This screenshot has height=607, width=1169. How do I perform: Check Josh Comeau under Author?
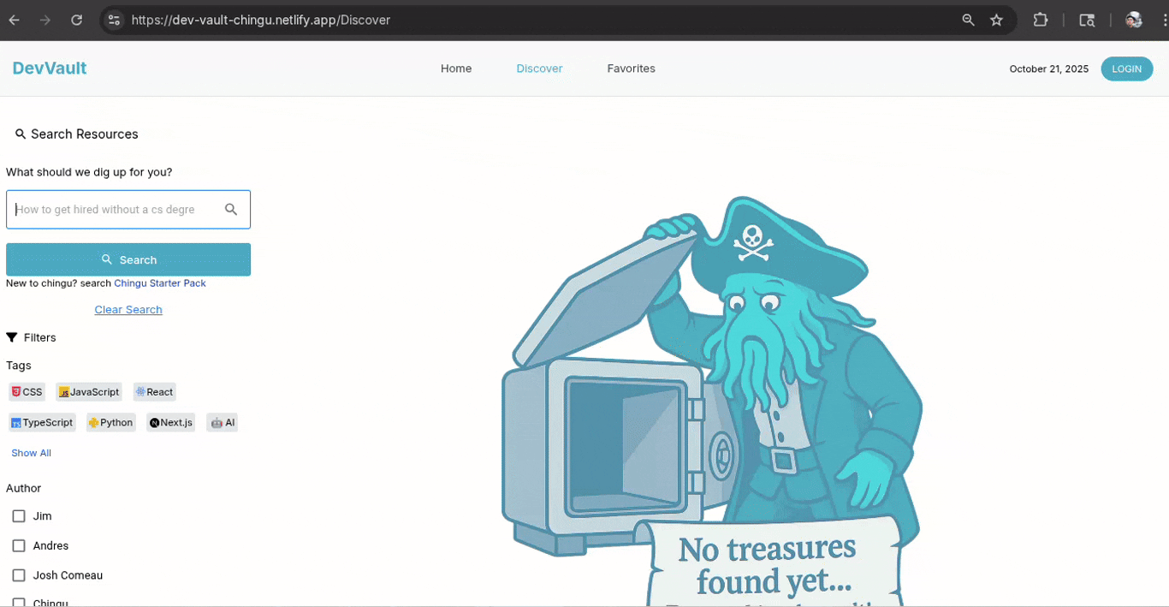(18, 575)
